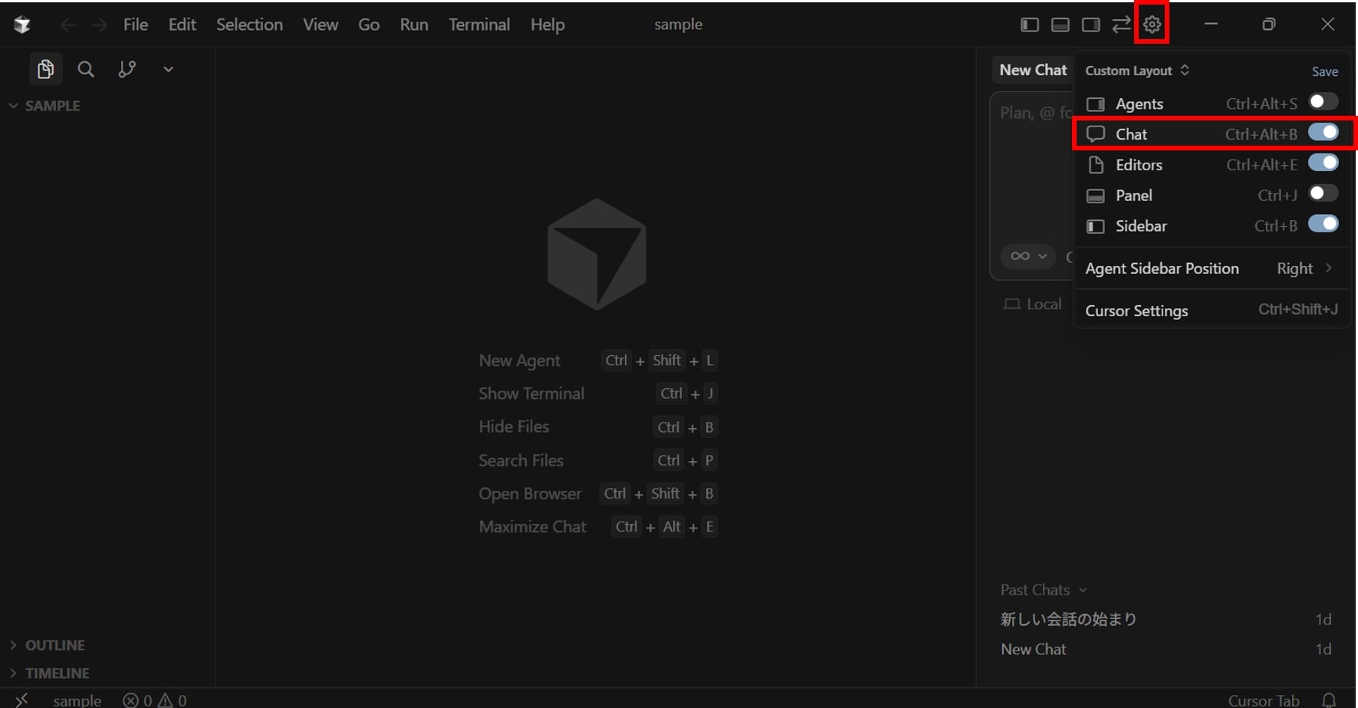The height and width of the screenshot is (708, 1358).
Task: Open the past chat 新しい会話の始まり
Action: tap(1068, 619)
